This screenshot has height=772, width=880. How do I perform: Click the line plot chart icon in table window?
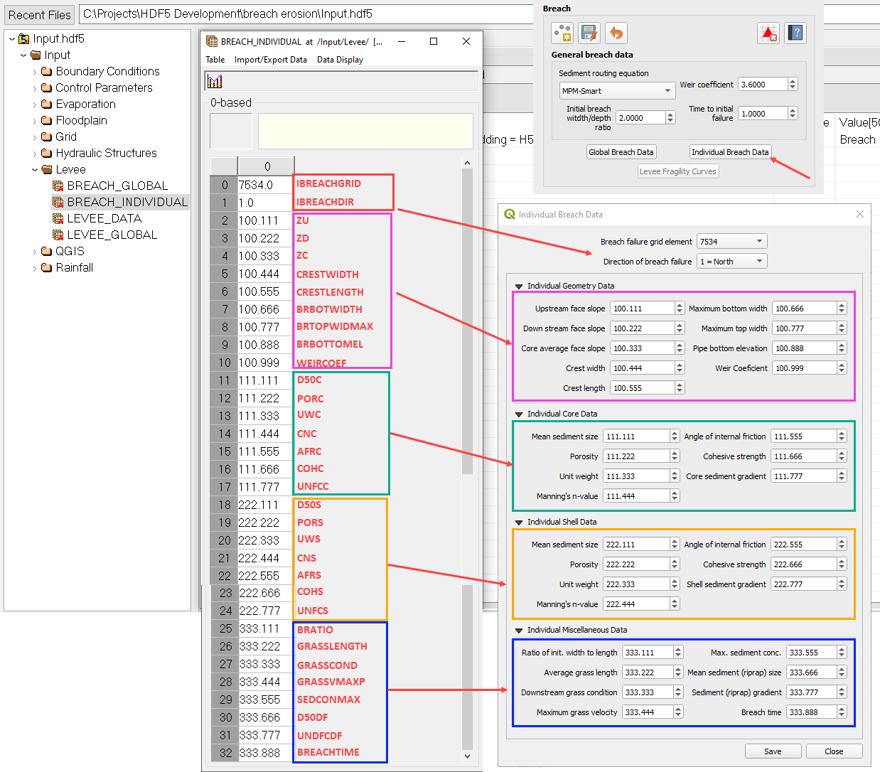coord(215,82)
